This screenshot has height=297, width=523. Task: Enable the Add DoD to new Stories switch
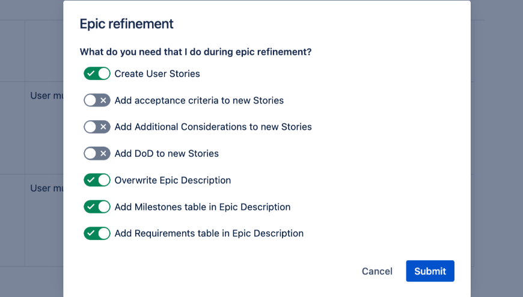tap(97, 153)
